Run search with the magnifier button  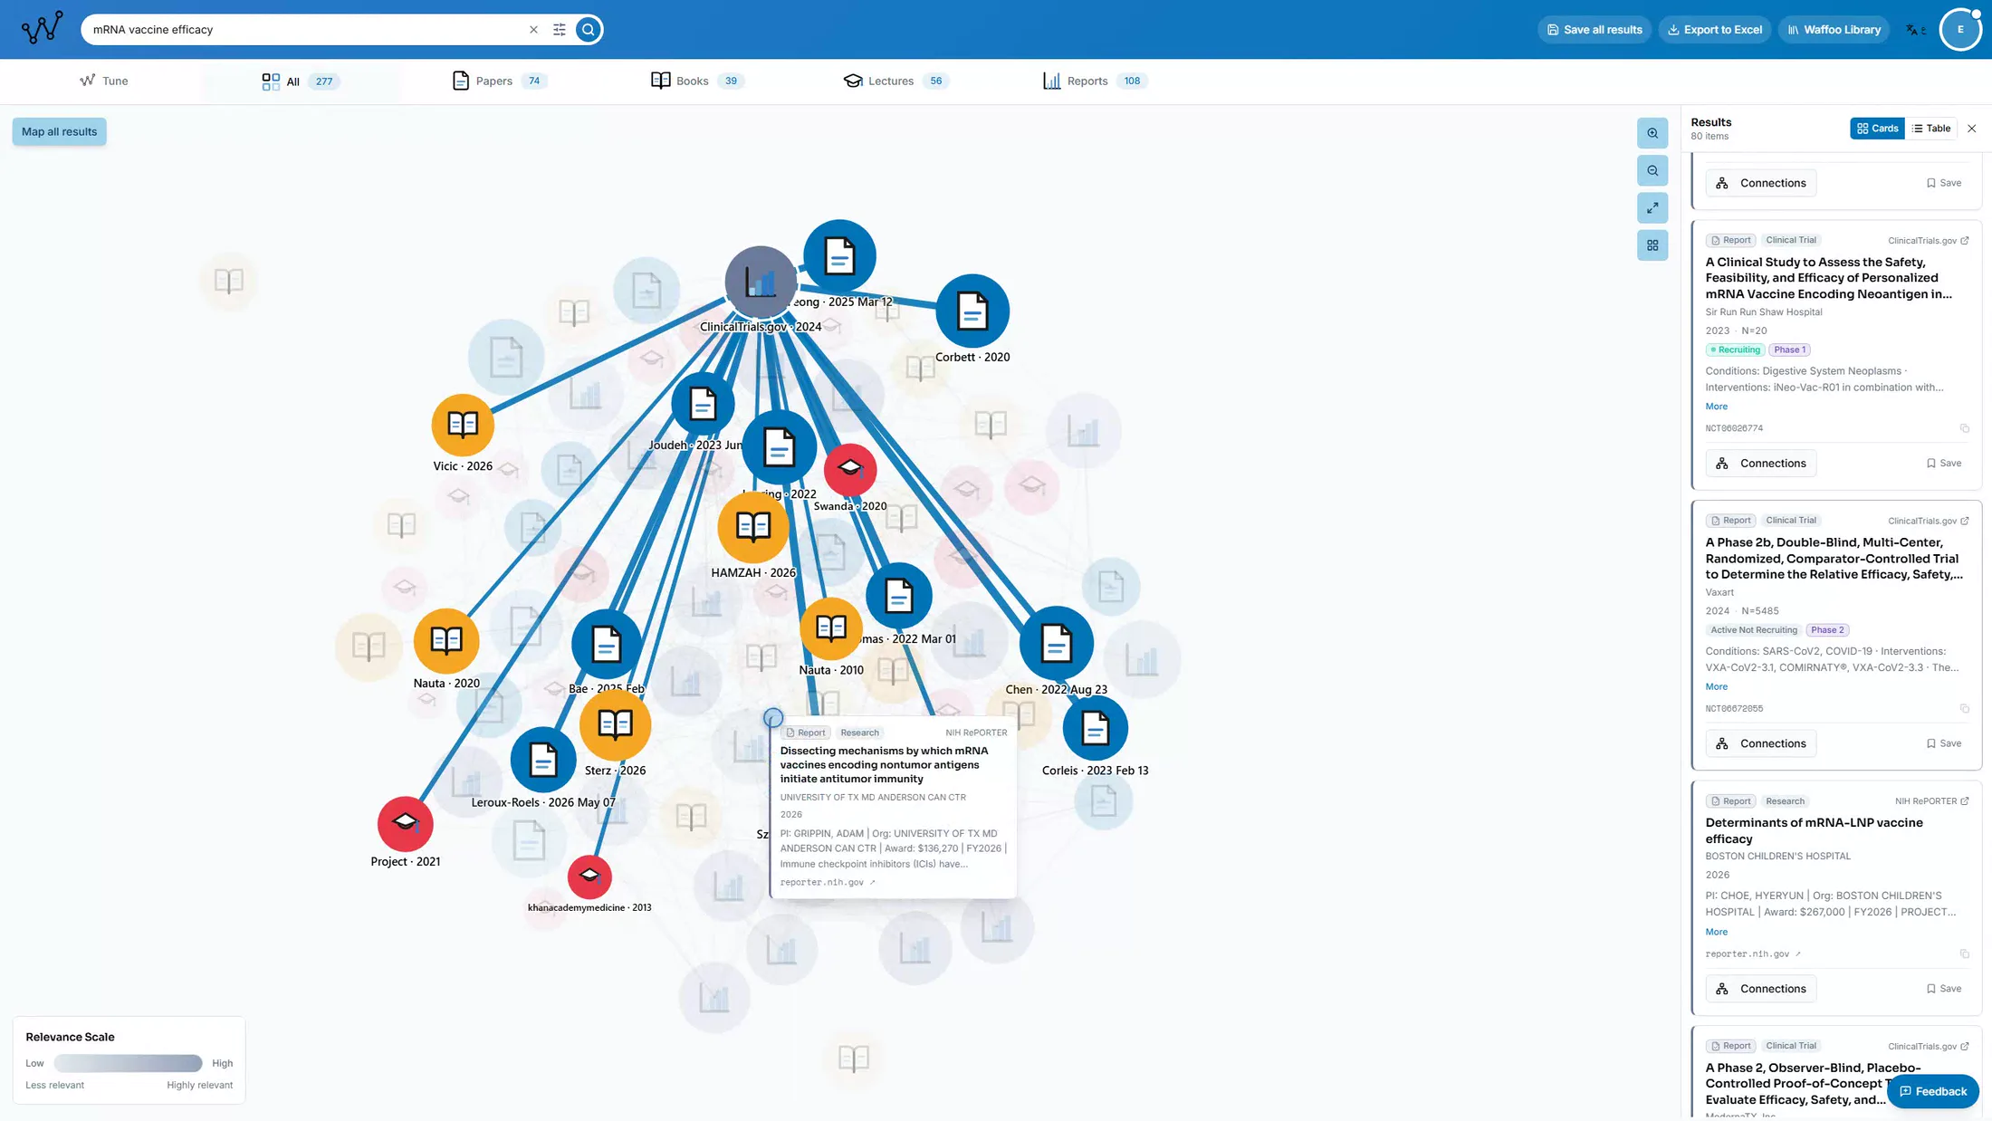[589, 30]
